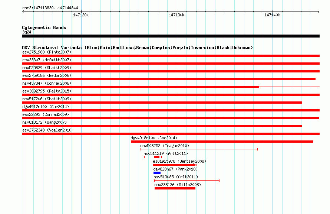The height and width of the screenshot is (214, 330).
Task: Open the dgv4917n100 (Coe2014) label
Action: coord(46,107)
